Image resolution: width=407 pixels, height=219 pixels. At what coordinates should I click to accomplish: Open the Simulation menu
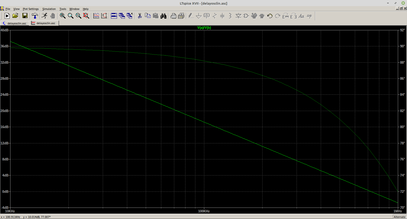49,9
